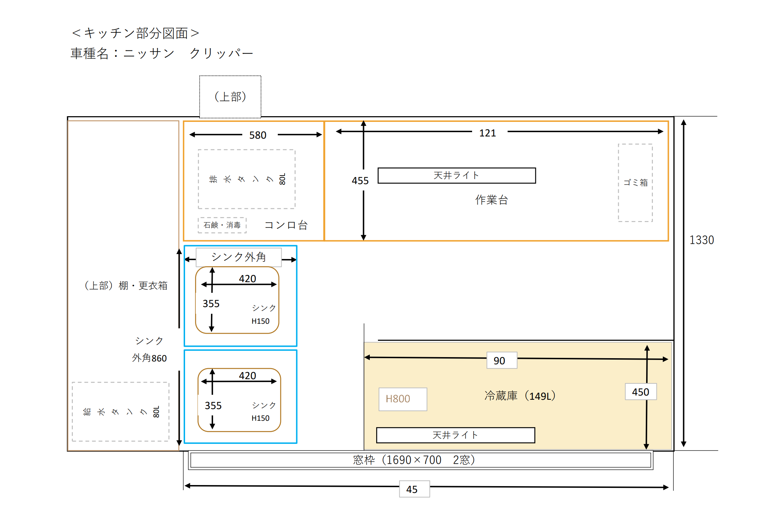This screenshot has width=779, height=522.
Task: Select the 給水タンク 80L dashed box
Action: point(120,412)
